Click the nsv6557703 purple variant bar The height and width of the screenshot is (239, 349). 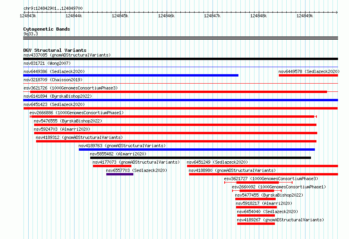coord(120,174)
